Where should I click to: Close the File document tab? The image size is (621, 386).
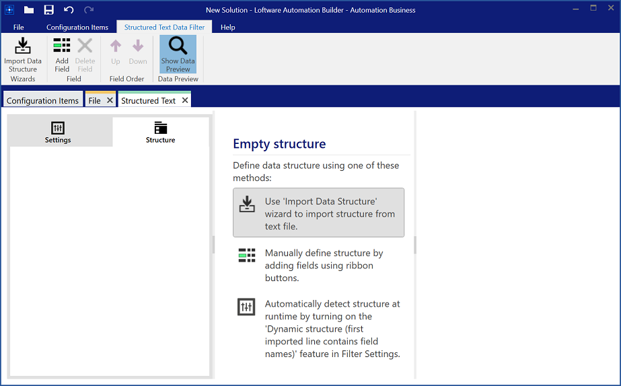pos(110,101)
